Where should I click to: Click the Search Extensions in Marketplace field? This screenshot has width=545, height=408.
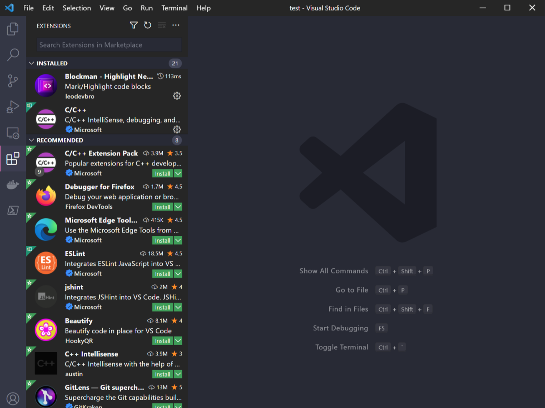[109, 45]
